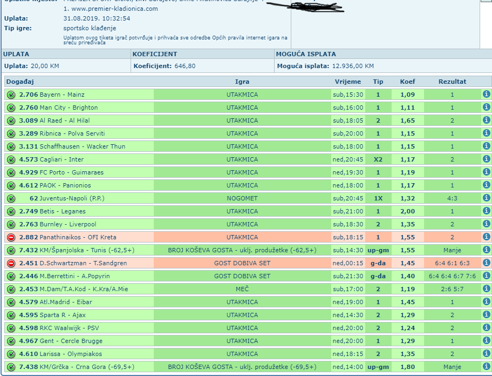Click the Igra column header
The height and width of the screenshot is (376, 492).
pyautogui.click(x=242, y=82)
